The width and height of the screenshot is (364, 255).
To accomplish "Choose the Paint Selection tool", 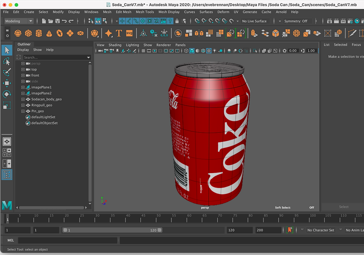I will coord(7,72).
